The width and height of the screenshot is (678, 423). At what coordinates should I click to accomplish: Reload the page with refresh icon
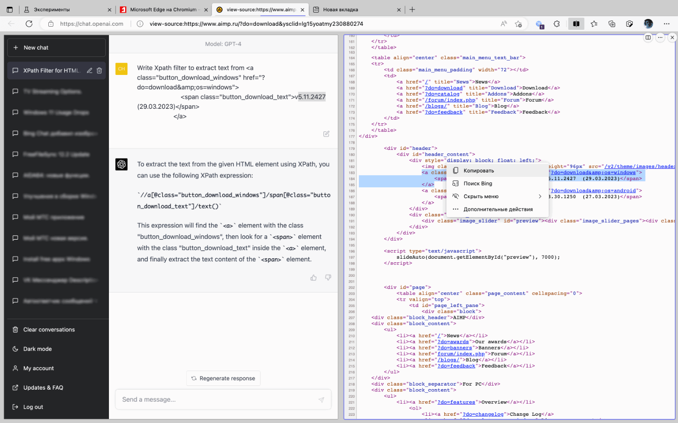pos(29,24)
